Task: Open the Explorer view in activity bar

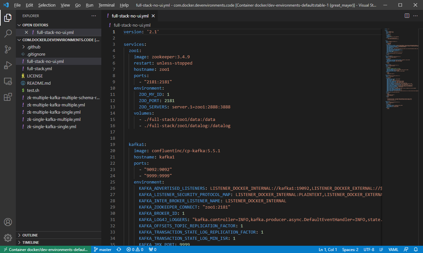Action: click(x=8, y=18)
